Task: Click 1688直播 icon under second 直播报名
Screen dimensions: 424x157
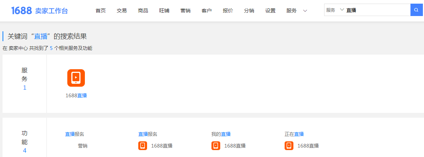Action: coord(143,146)
